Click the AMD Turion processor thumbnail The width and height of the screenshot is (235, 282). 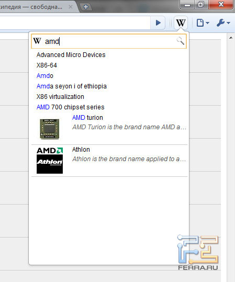pos(50,129)
